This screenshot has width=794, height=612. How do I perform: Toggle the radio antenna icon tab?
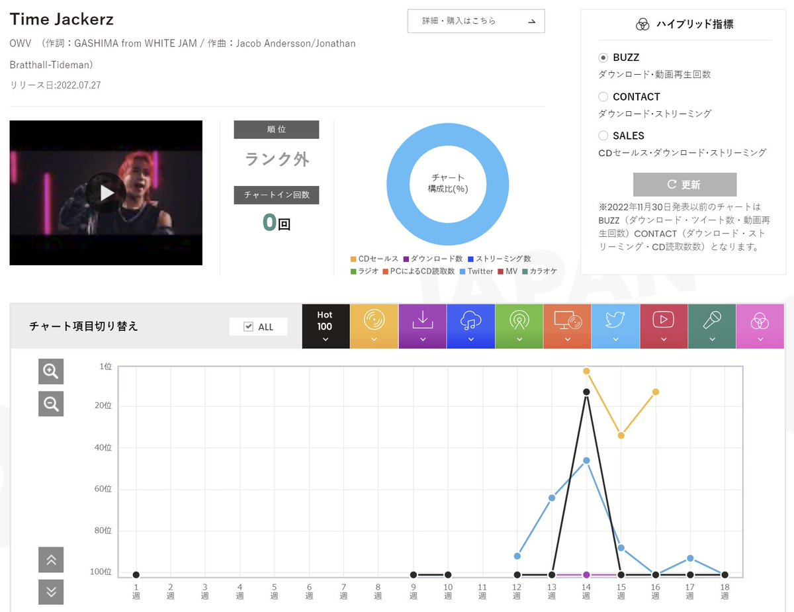tap(519, 326)
